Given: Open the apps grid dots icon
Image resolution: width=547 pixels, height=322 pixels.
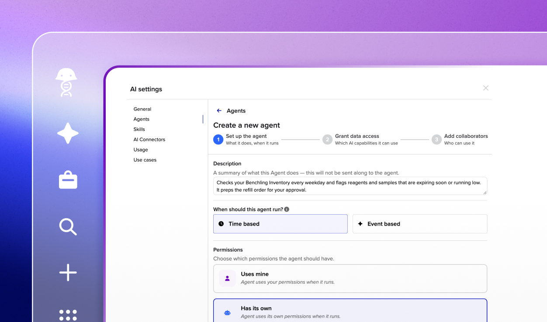Looking at the screenshot, I should (68, 315).
